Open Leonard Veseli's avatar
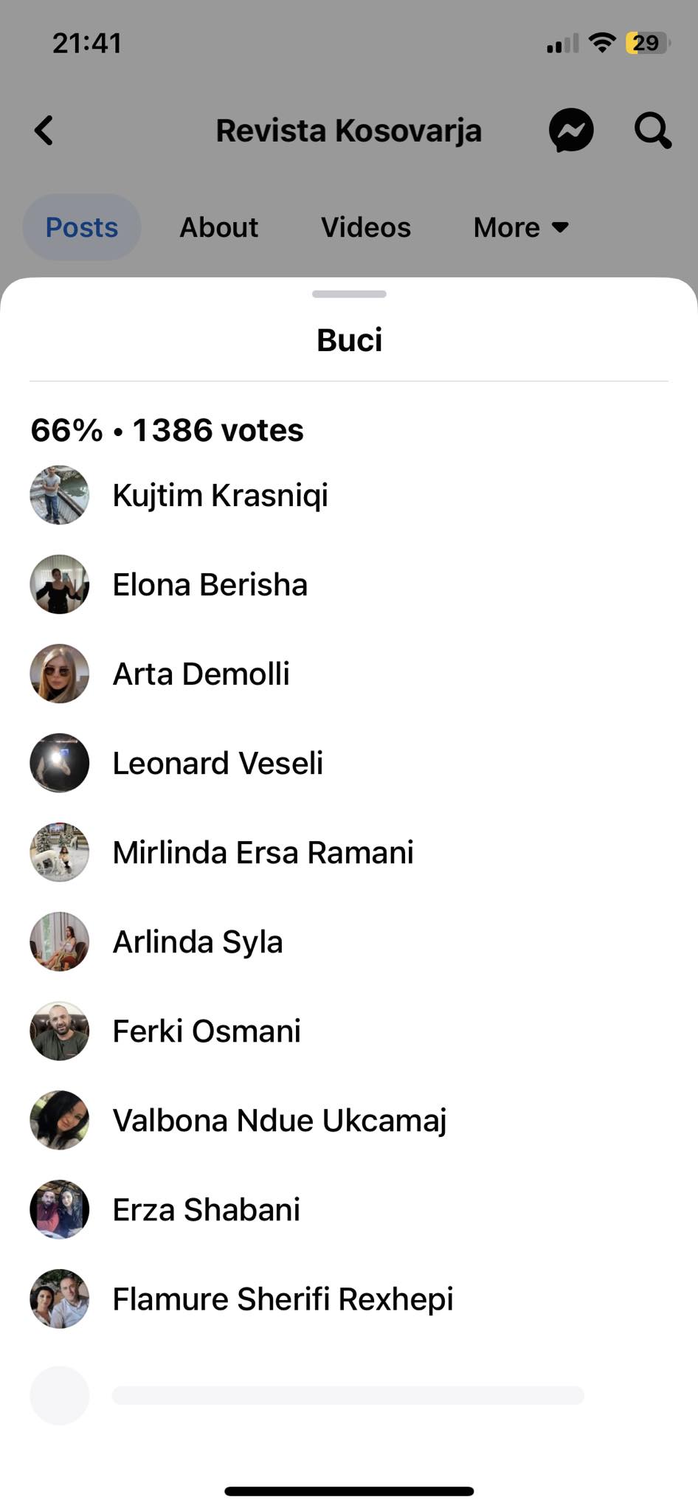698x1511 pixels. (60, 763)
